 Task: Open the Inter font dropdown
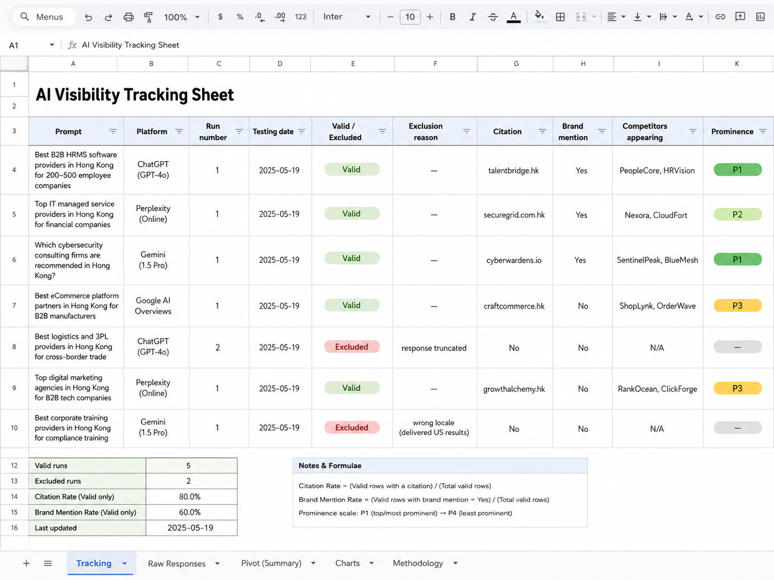346,17
